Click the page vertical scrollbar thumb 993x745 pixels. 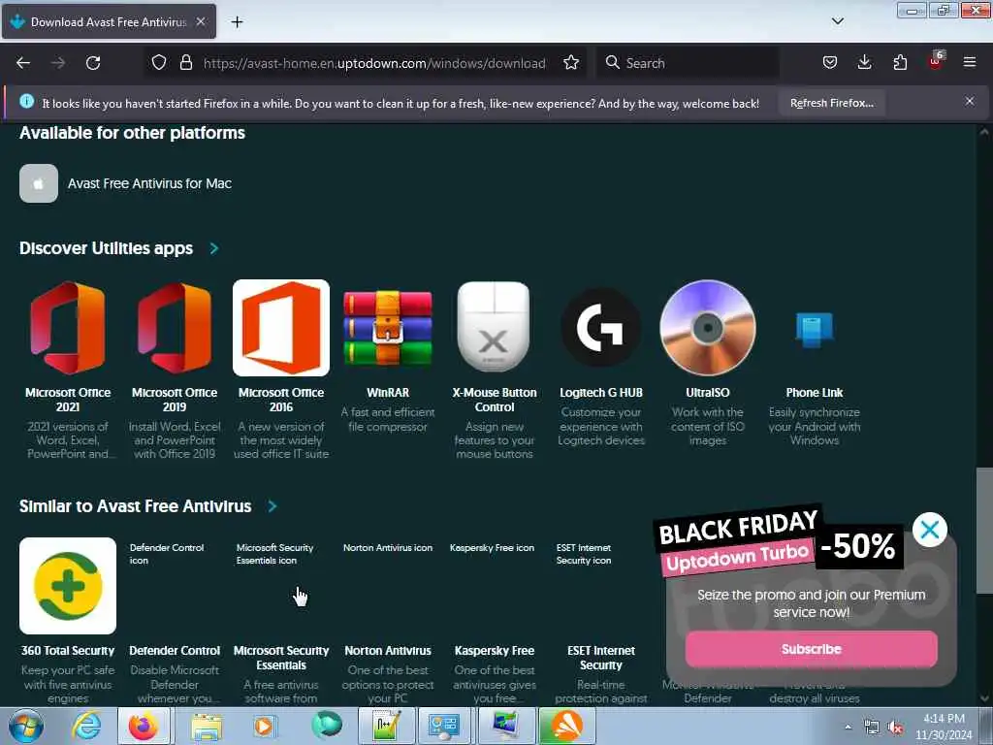click(983, 531)
